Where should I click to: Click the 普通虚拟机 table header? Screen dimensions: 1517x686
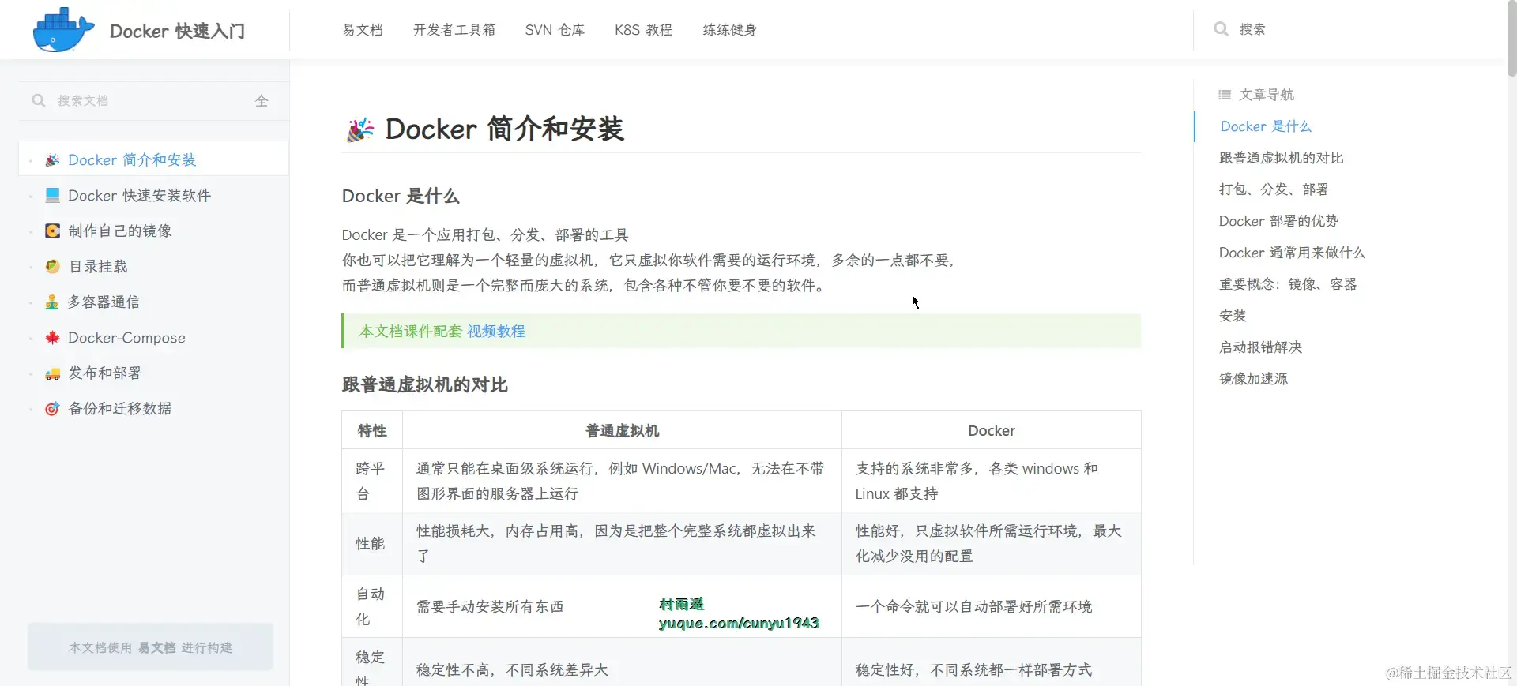622,430
